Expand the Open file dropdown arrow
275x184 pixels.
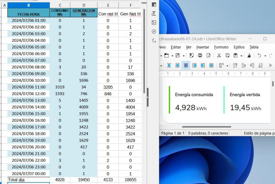tap(172, 56)
